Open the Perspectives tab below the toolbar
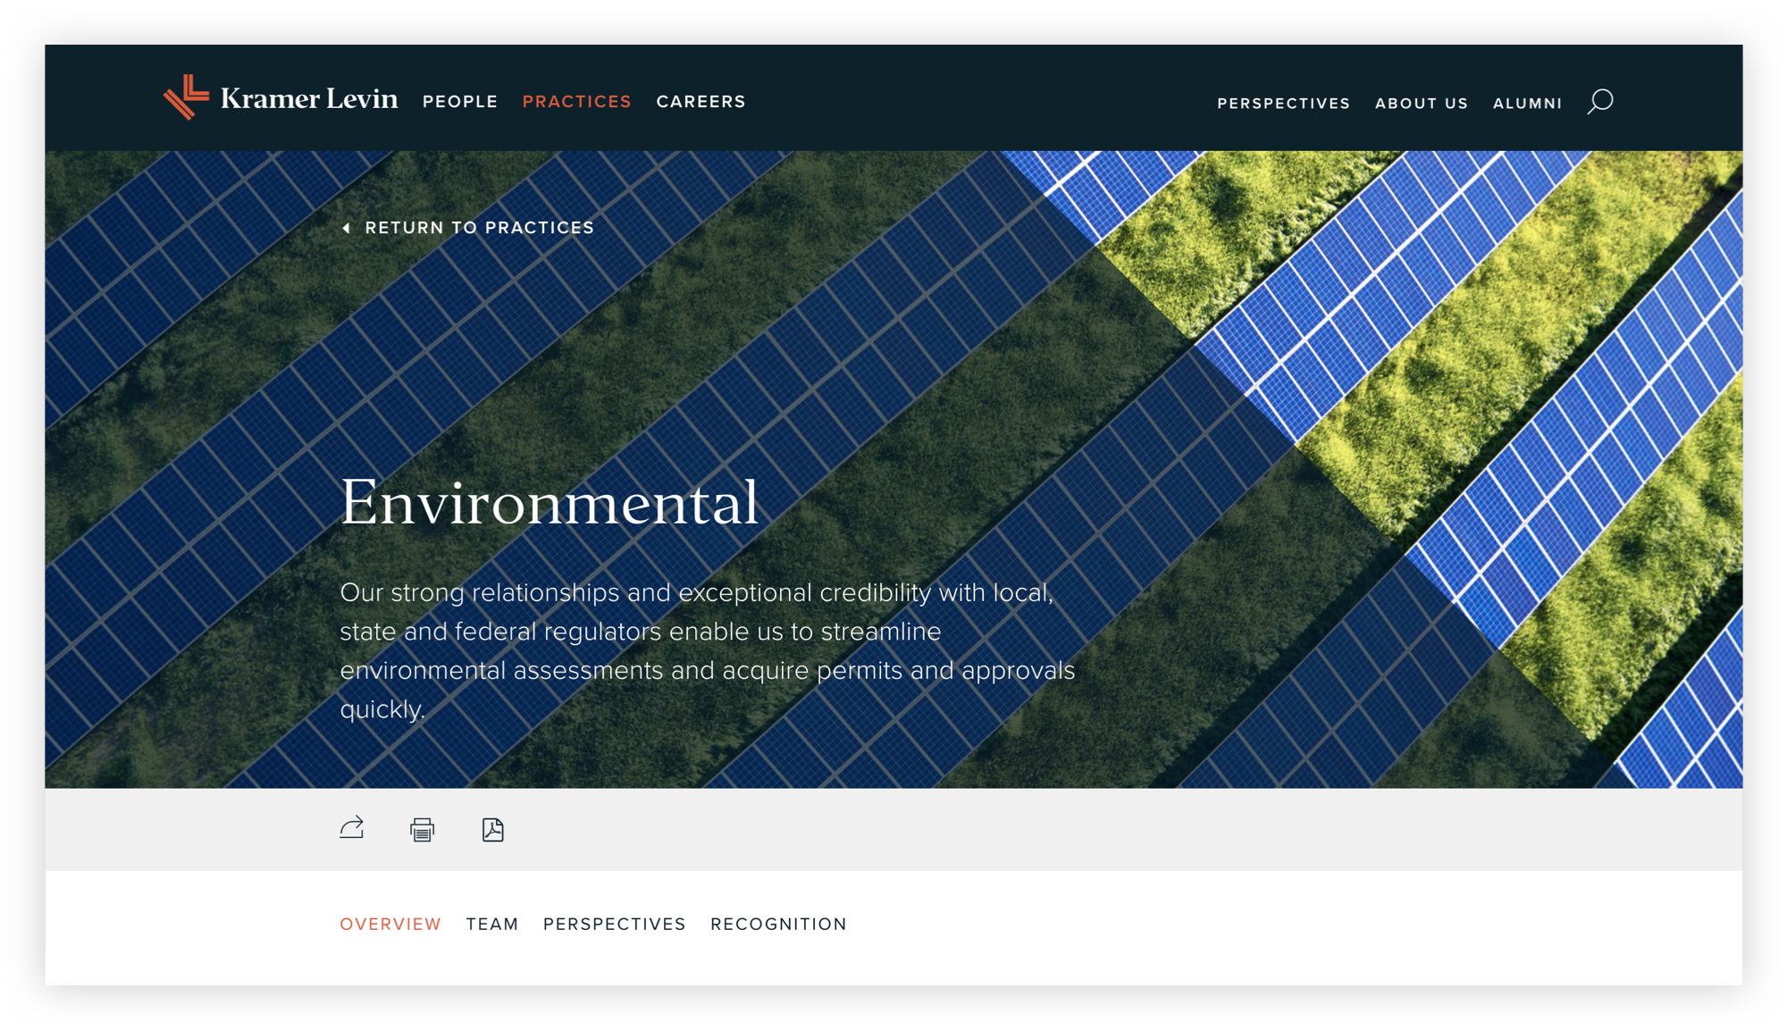This screenshot has height=1030, width=1787. pos(614,924)
